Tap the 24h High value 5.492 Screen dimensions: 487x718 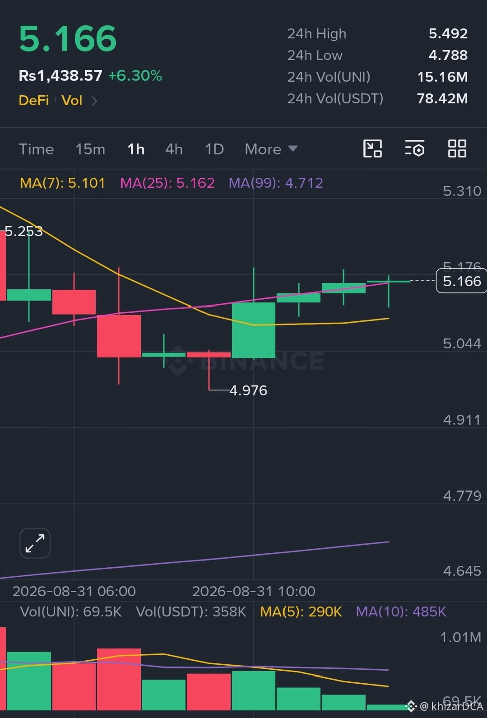click(448, 33)
